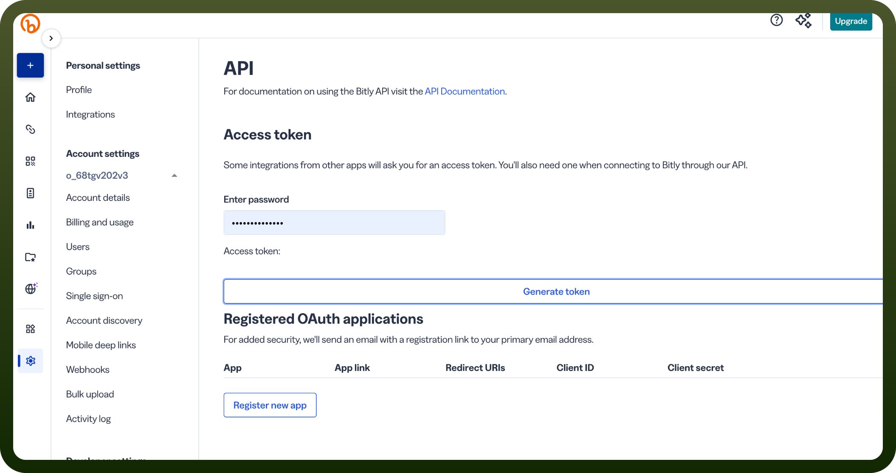Open Billing and usage

pyautogui.click(x=100, y=222)
